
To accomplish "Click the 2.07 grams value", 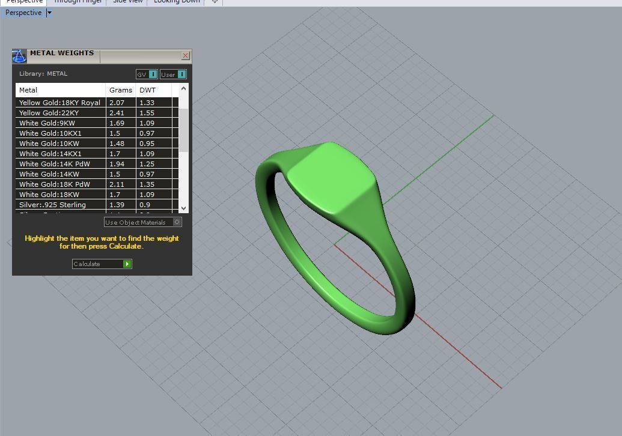I will point(117,103).
